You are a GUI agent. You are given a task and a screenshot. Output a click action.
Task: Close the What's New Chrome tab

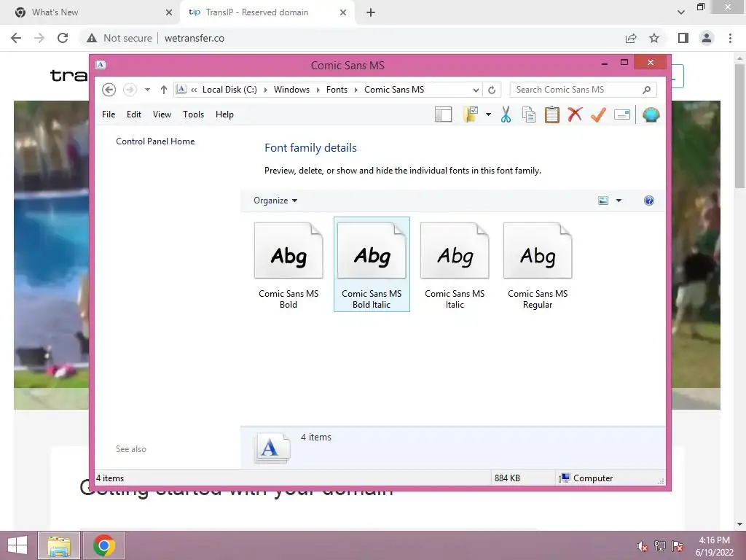tap(168, 12)
